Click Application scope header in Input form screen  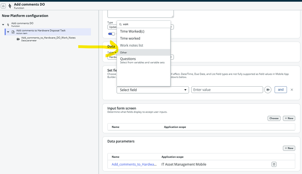[x=175, y=127]
